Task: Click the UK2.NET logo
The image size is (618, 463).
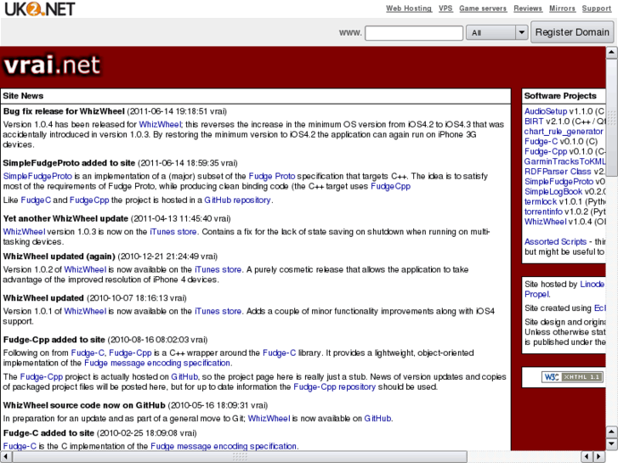Action: point(39,8)
